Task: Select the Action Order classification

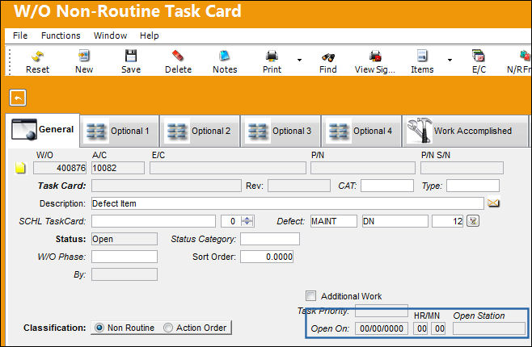Action: 168,328
